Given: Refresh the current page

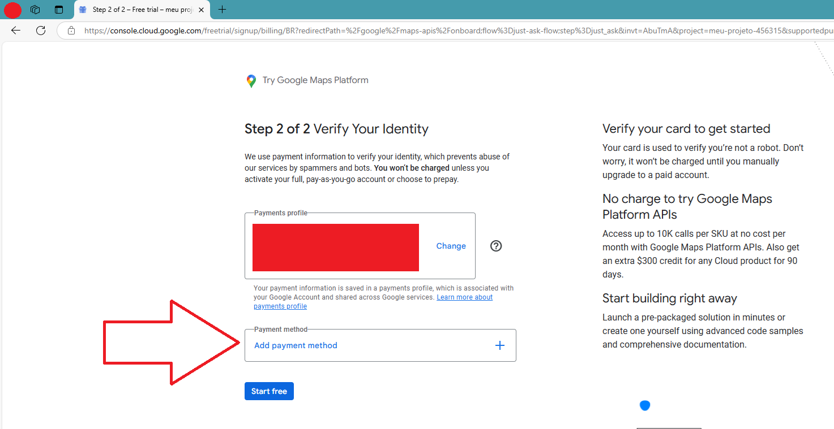Looking at the screenshot, I should [x=40, y=30].
